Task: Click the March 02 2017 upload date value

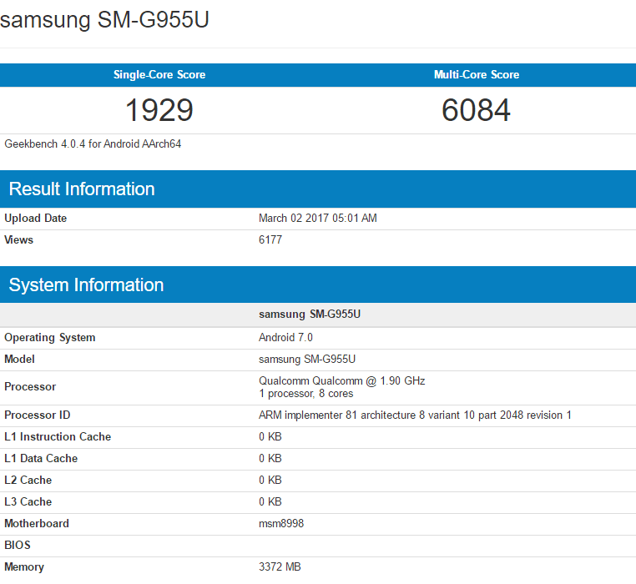Action: coord(318,219)
